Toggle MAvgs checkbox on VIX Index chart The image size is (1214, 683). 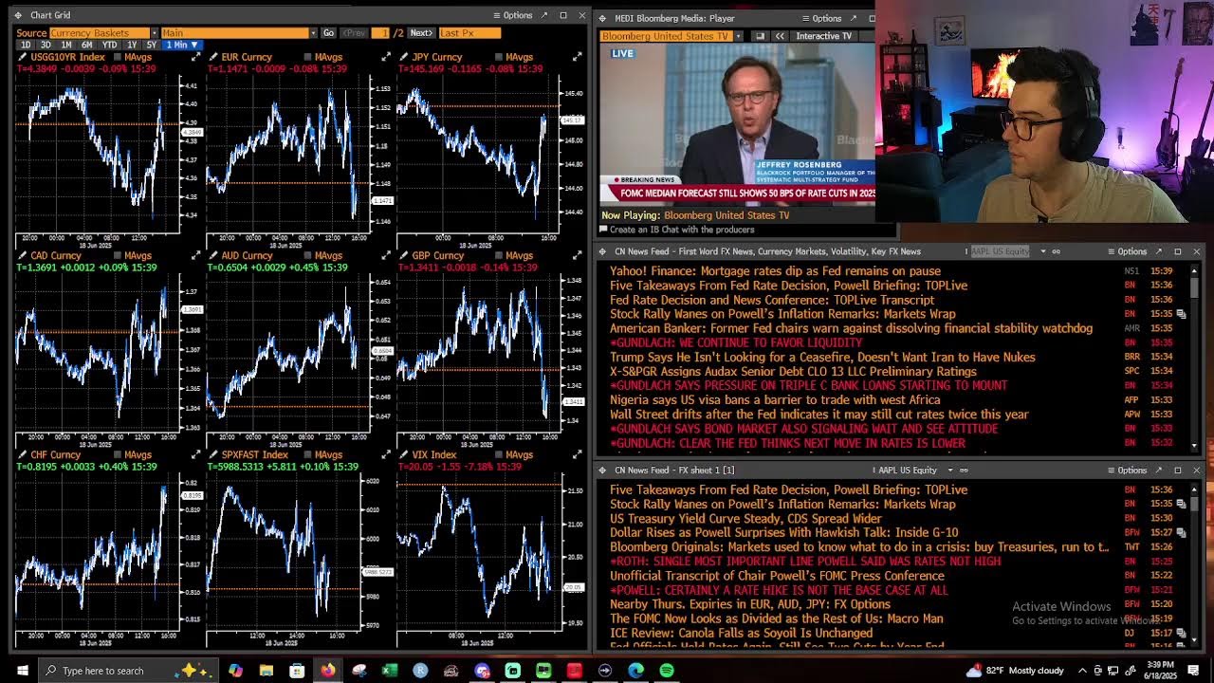499,455
